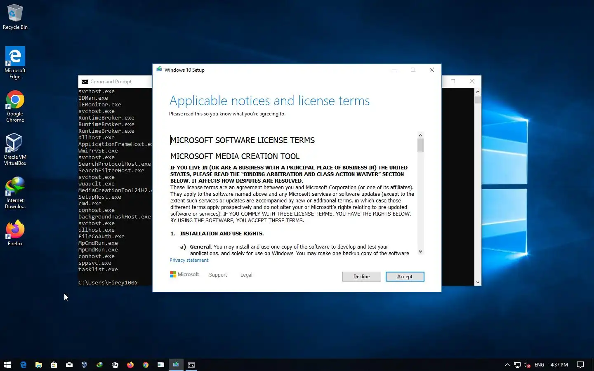Click the license terms scrollbar up arrow
594x371 pixels.
(420, 135)
